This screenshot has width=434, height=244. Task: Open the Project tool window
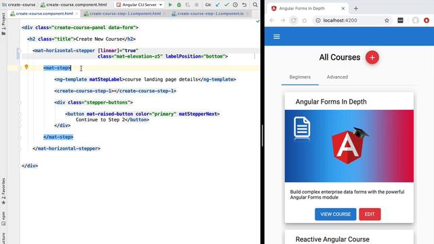[3, 24]
